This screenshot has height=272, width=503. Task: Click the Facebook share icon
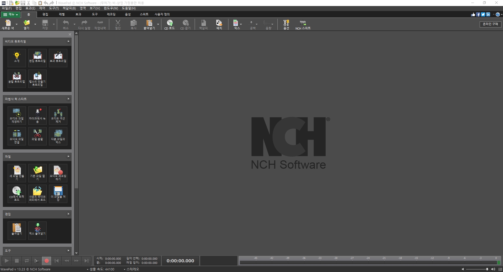point(478,15)
